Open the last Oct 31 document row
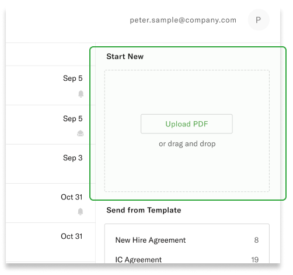Image resolution: width=293 pixels, height=275 pixels. (x=51, y=242)
